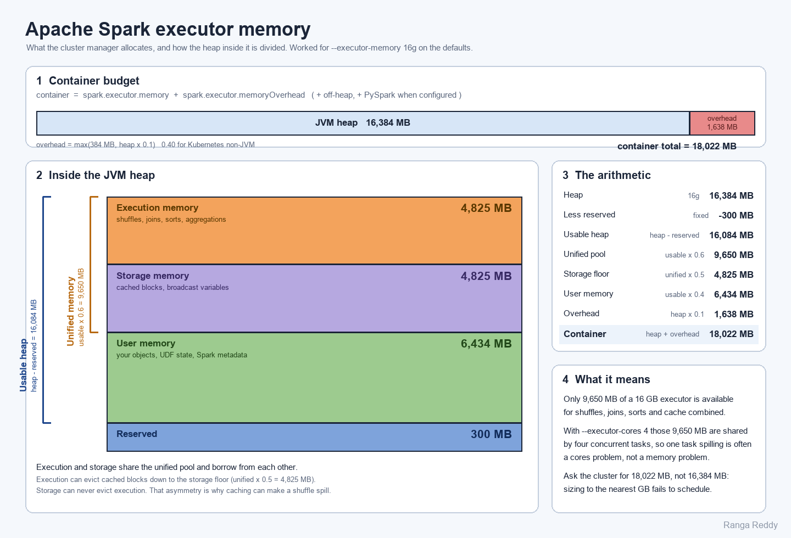
Task: Select the purple Storage memory block
Action: [x=314, y=298]
